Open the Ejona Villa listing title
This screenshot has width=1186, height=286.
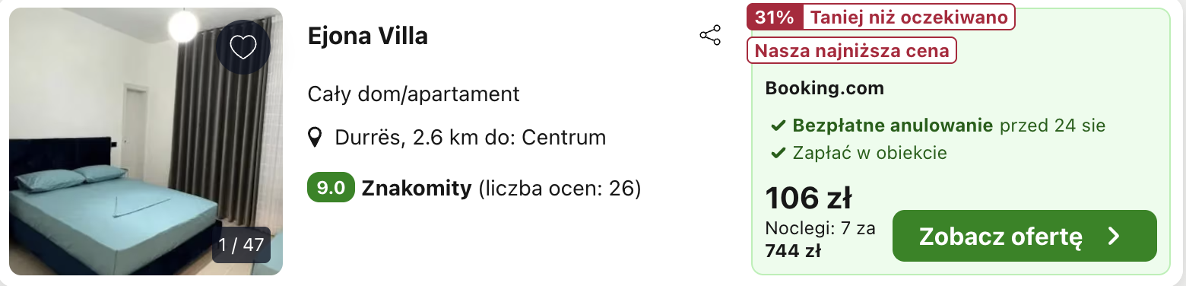click(368, 36)
